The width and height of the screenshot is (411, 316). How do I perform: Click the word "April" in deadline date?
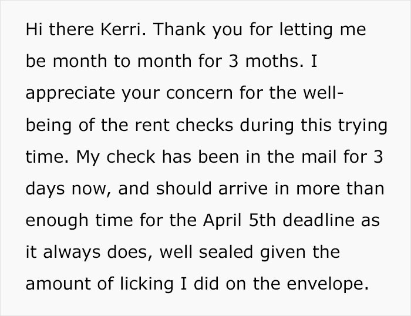click(222, 221)
